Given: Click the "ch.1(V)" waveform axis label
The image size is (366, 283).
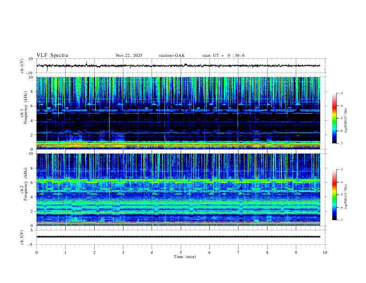Looking at the screenshot, I should coord(22,66).
